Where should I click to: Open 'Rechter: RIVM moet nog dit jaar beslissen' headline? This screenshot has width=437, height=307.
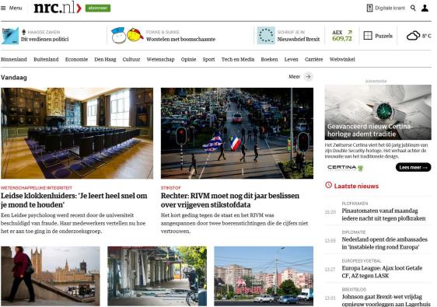[x=230, y=201]
